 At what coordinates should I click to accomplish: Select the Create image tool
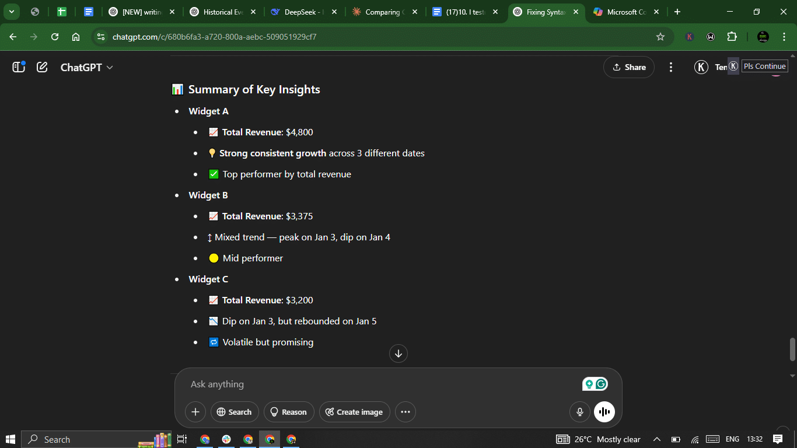[354, 412]
